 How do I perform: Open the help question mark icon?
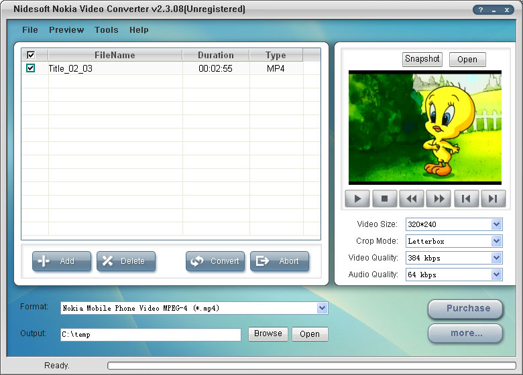click(x=481, y=9)
